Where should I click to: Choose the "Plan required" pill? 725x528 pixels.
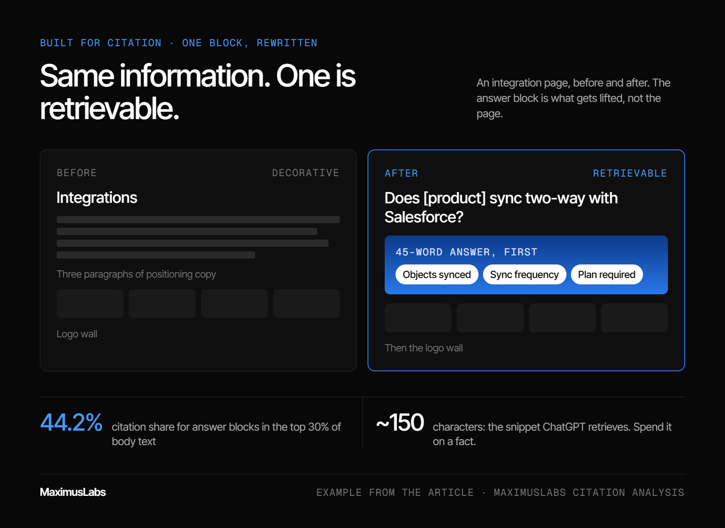[607, 274]
